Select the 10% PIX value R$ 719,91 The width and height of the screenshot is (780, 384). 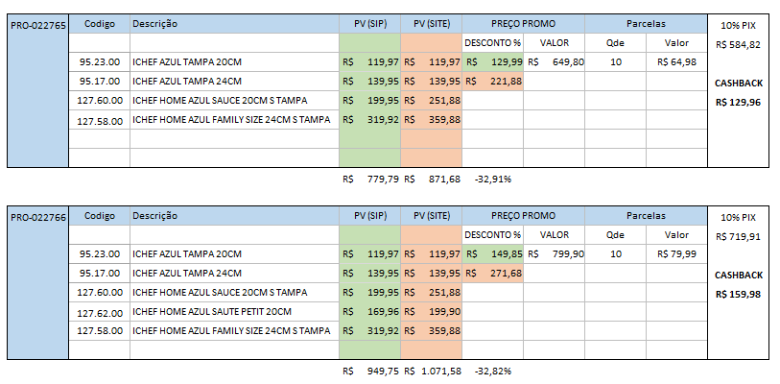coord(738,236)
